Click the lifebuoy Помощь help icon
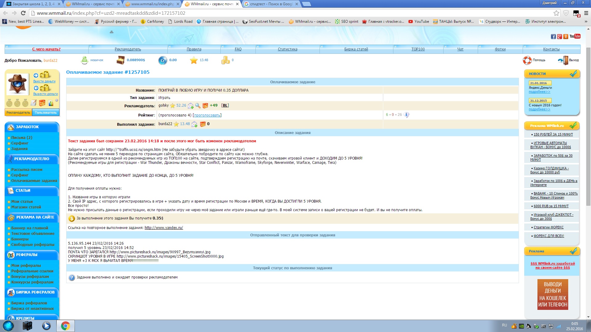 pos(527,60)
